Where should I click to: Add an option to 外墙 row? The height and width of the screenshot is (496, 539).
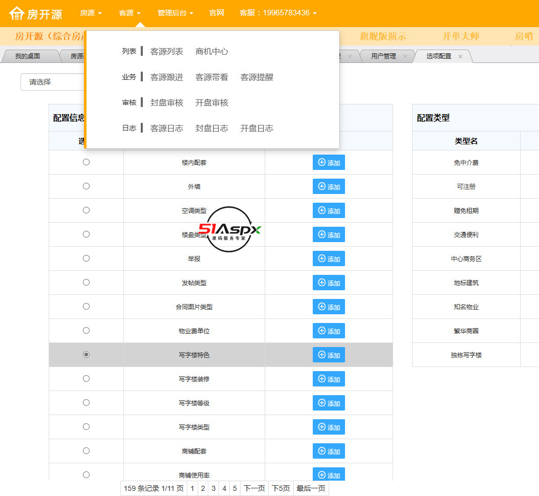[x=329, y=186]
